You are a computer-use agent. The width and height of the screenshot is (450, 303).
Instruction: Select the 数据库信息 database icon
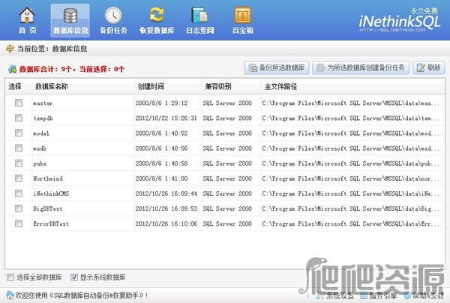point(70,16)
